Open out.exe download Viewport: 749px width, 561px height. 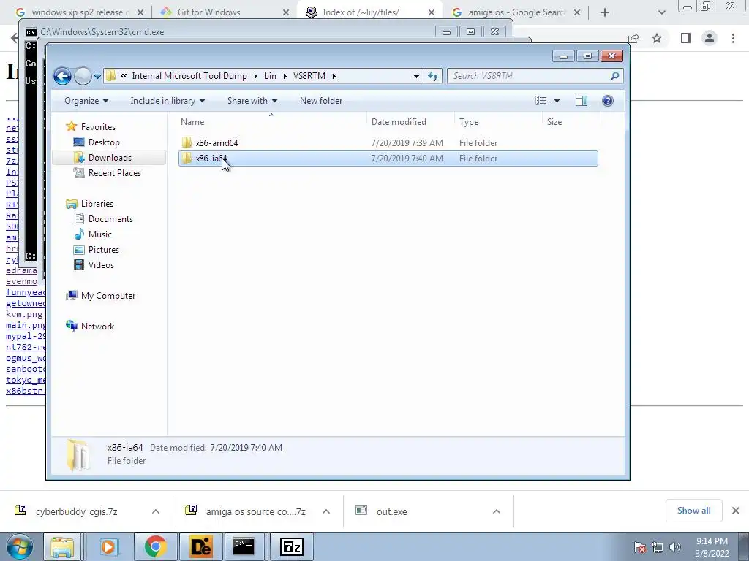pos(392,511)
